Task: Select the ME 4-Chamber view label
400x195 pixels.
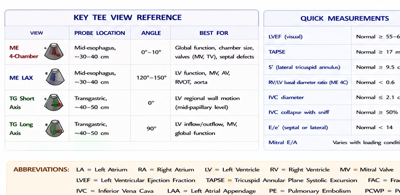Action: 24,52
